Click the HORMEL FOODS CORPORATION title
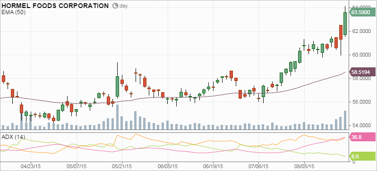377x171 pixels. coord(55,6)
